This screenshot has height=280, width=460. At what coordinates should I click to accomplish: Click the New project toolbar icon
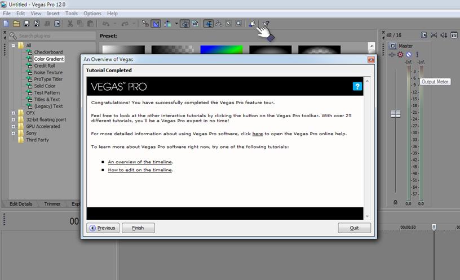[6, 24]
